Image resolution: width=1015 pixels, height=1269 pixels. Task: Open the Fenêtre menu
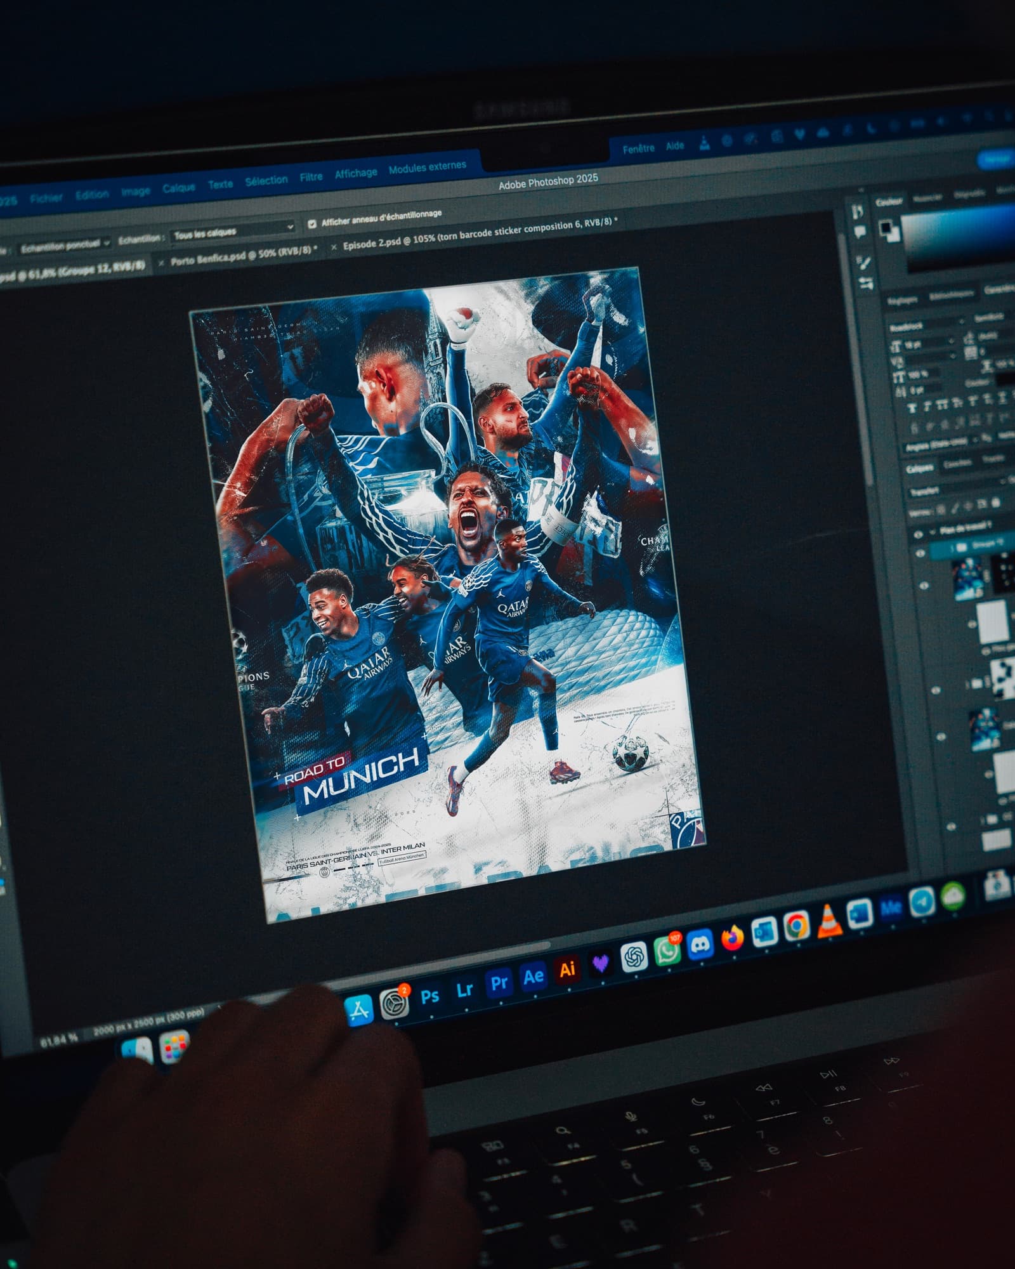638,149
